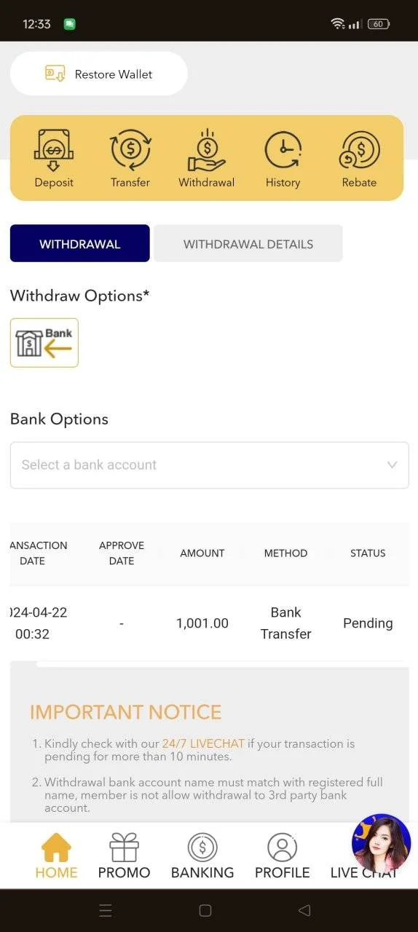Select the Pending bank transfer row

(210, 623)
